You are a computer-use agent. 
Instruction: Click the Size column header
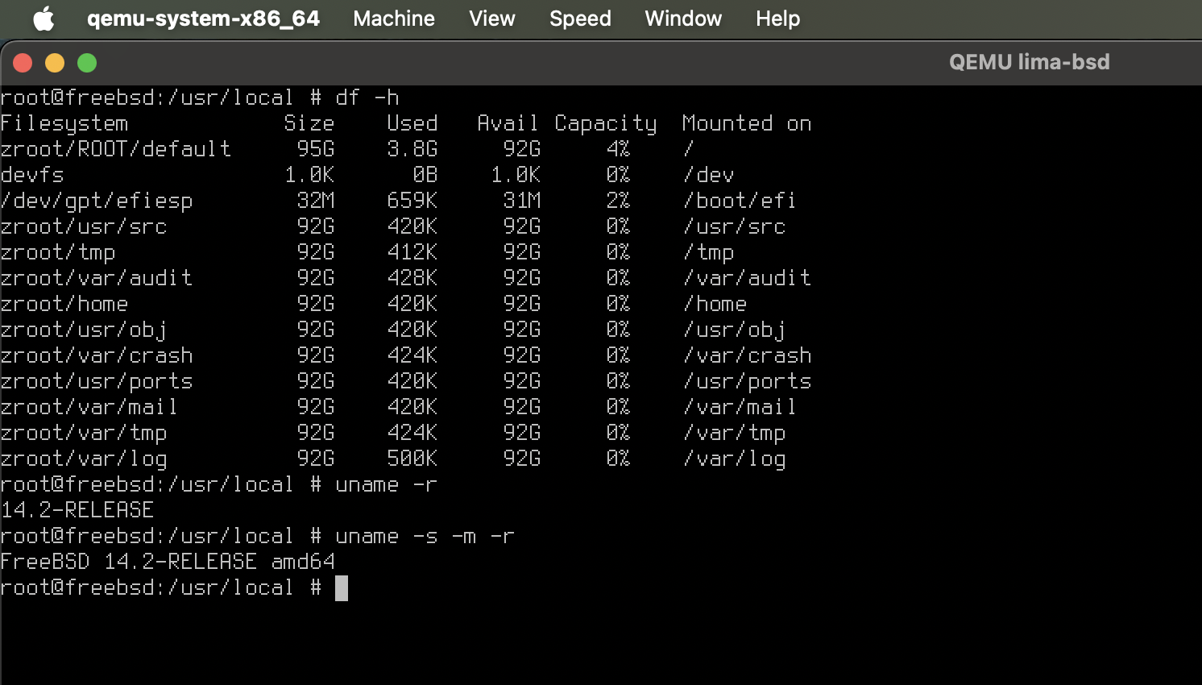point(309,123)
